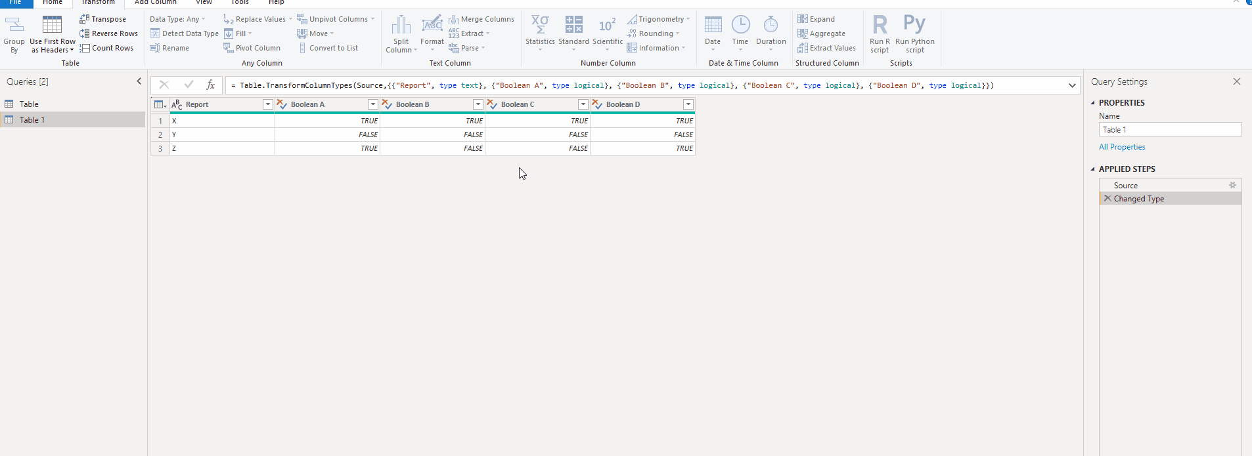This screenshot has height=456, width=1252.
Task: Click Convert to List
Action: (x=328, y=48)
